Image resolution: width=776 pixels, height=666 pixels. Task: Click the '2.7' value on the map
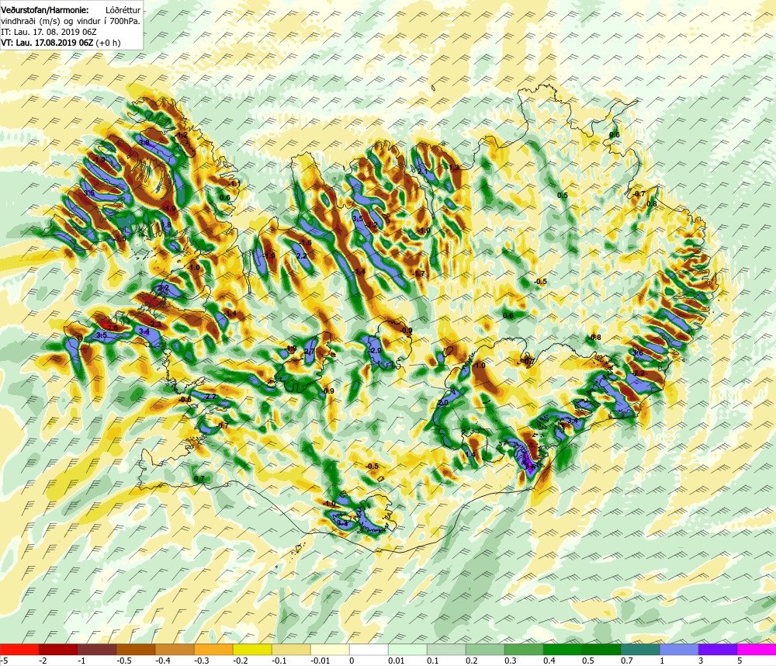[x=310, y=352]
